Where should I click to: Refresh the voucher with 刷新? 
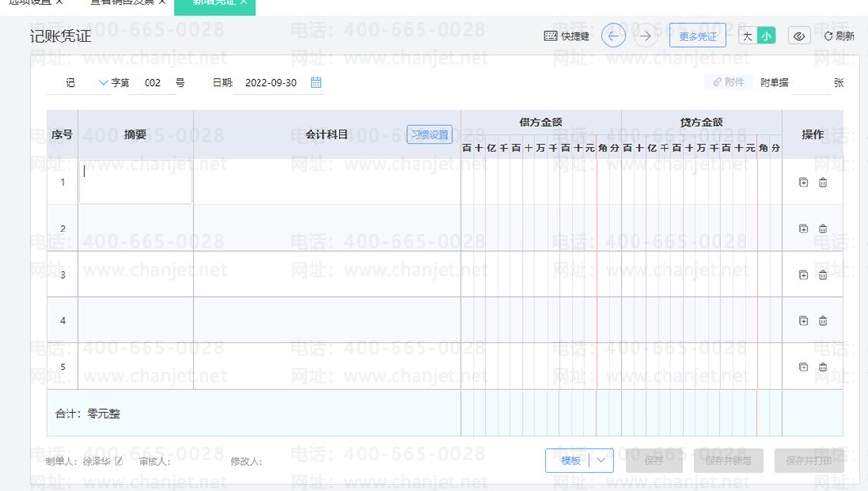coord(839,36)
